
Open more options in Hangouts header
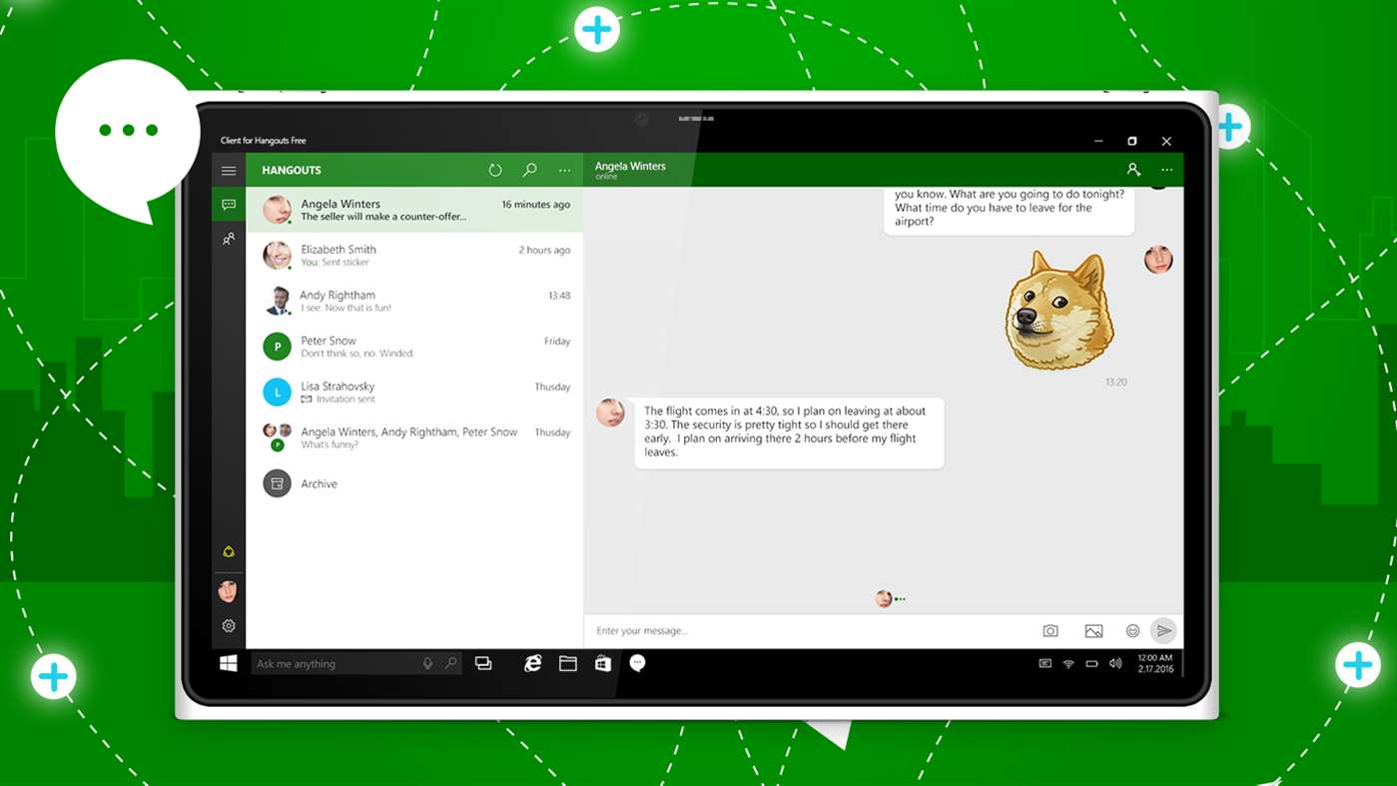[x=564, y=171]
